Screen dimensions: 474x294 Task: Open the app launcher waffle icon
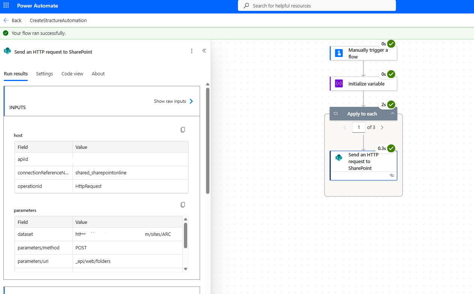[x=6, y=6]
